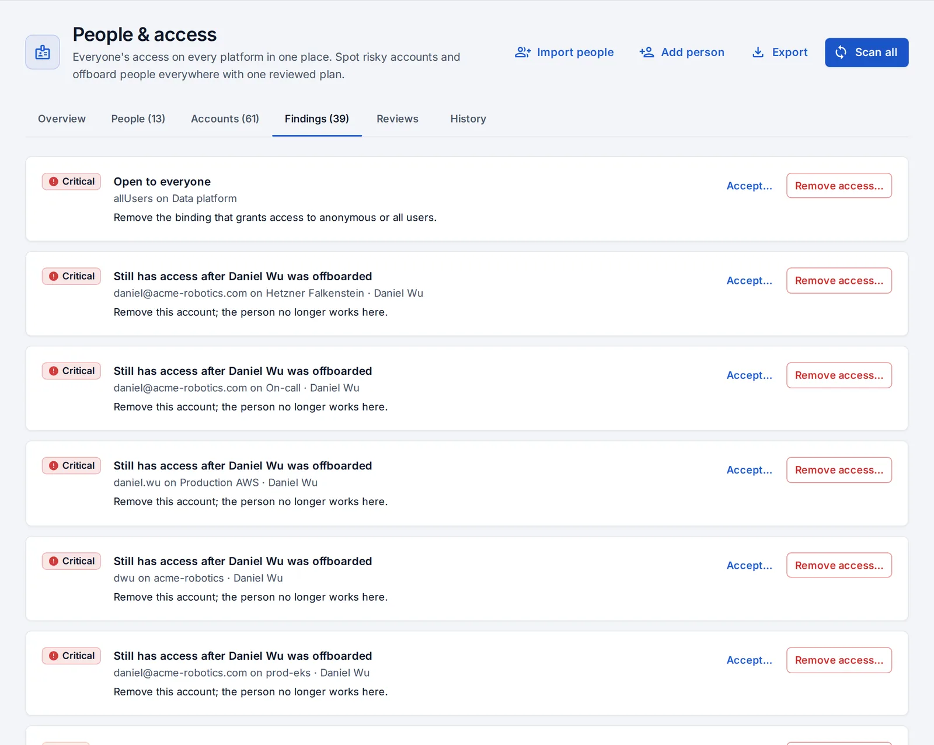934x745 pixels.
Task: Go to the History tab
Action: click(x=468, y=119)
